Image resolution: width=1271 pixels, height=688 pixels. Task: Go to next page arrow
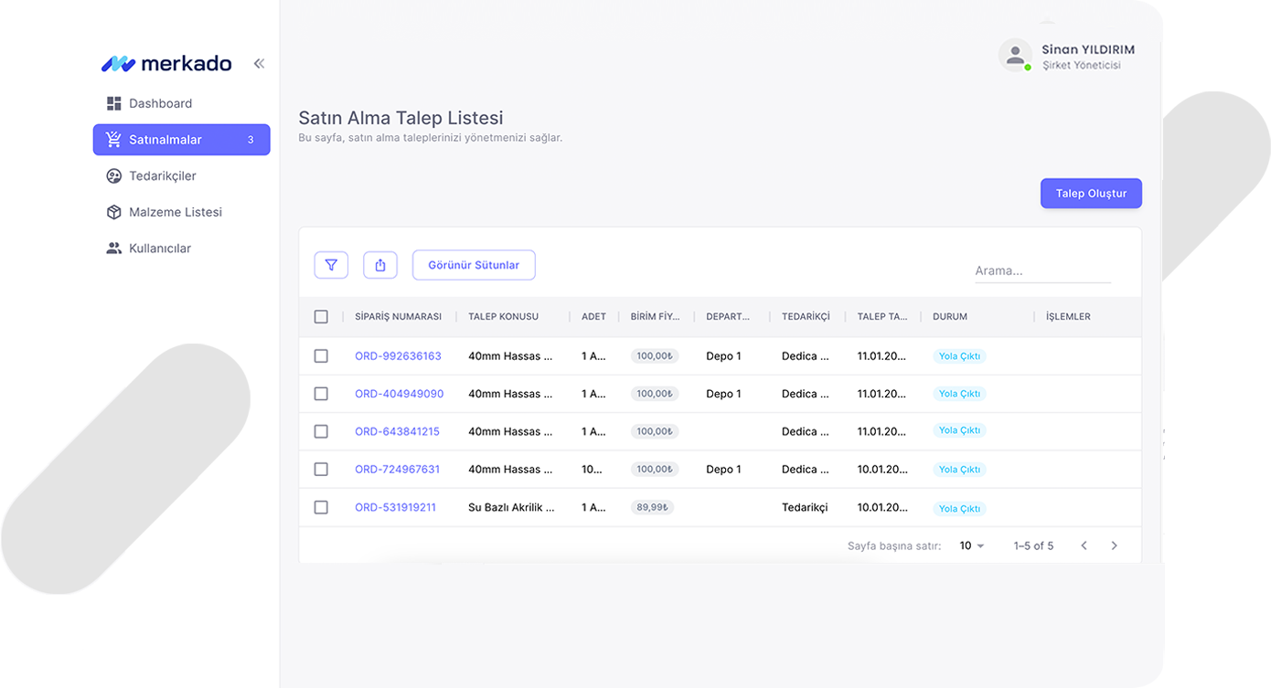point(1114,545)
